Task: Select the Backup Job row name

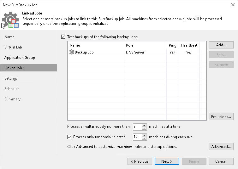Action: [x=84, y=52]
